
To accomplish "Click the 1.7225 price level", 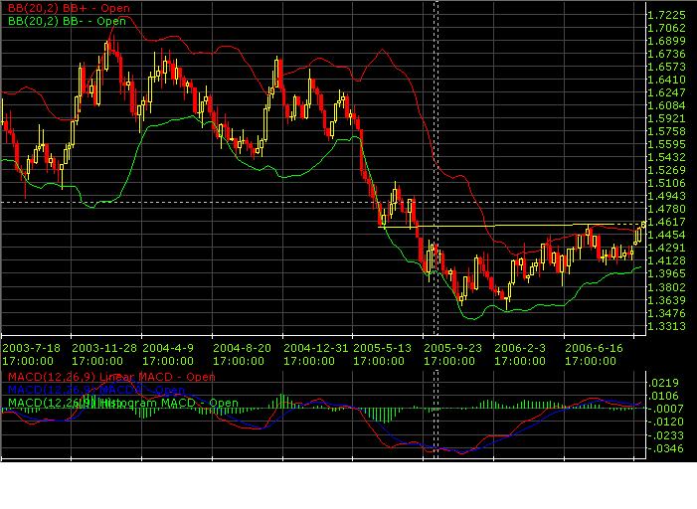I will click(x=666, y=16).
